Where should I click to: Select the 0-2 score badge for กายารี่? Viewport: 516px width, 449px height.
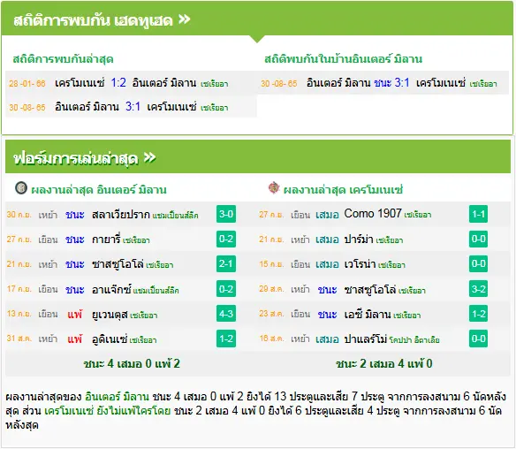226,239
